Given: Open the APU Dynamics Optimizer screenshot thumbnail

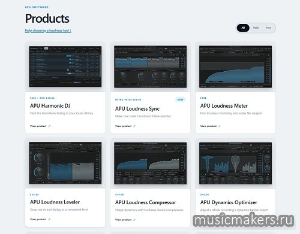Looking at the screenshot, I should 235,163.
